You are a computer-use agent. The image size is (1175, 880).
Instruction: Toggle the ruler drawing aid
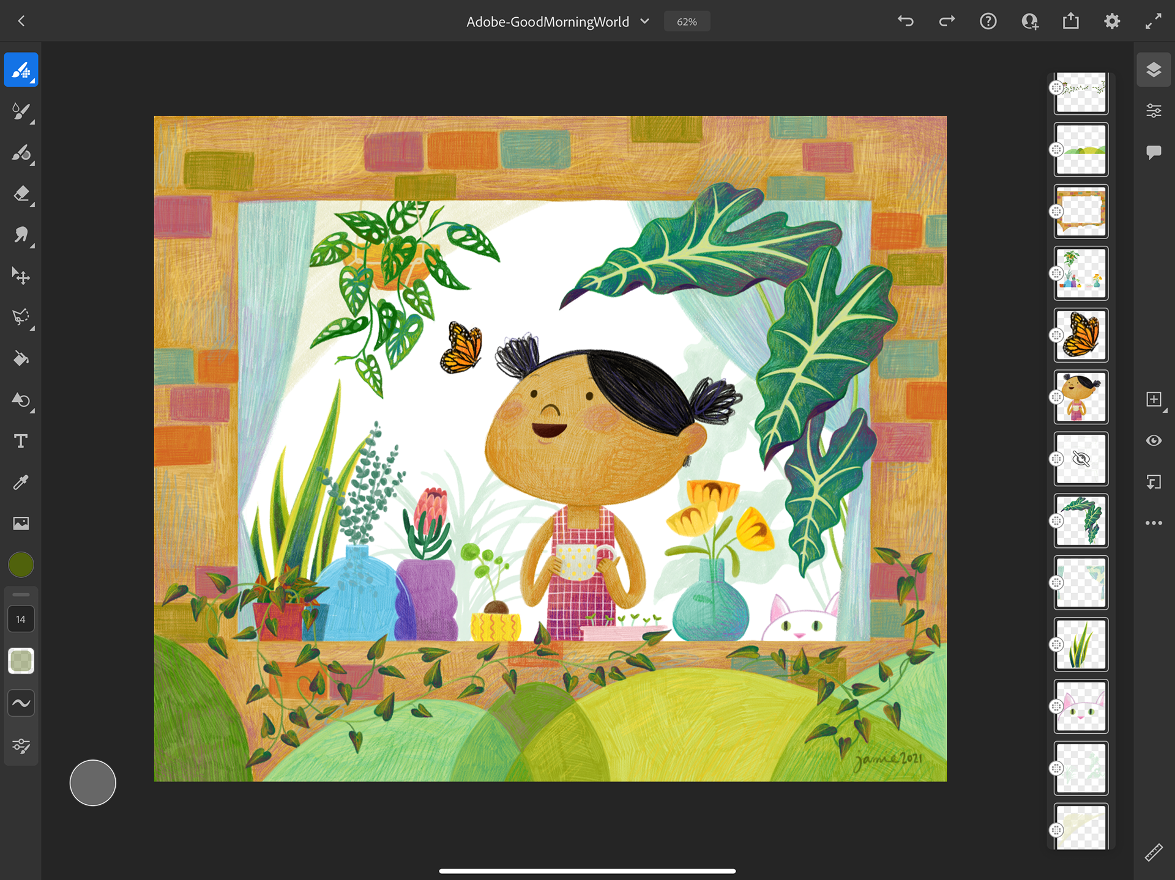pos(1154,852)
